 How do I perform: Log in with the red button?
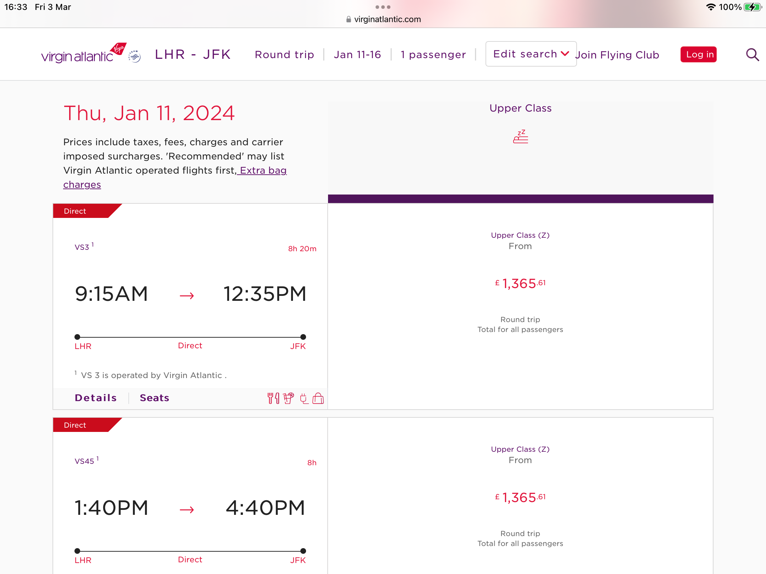click(699, 55)
